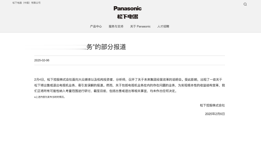Click the footnote 上述内容为发布当时的情况
Screen dimensions: 261x165
[x=50, y=97]
